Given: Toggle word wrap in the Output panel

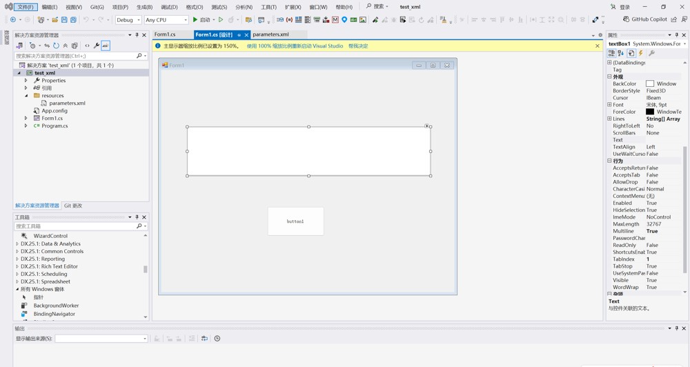Looking at the screenshot, I should [205, 339].
